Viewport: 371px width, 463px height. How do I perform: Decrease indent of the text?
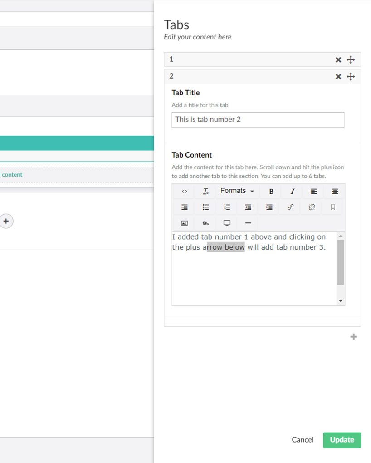click(x=248, y=207)
